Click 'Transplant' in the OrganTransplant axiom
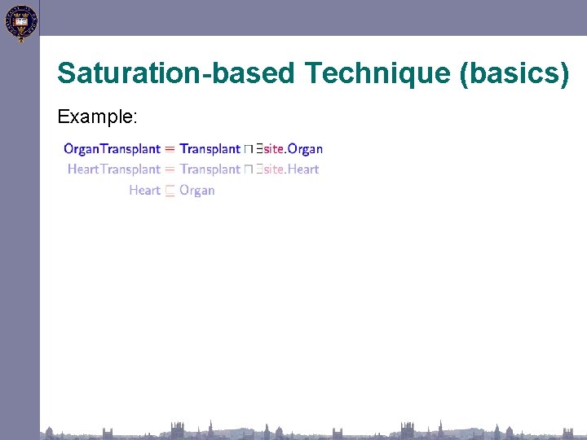 [x=210, y=149]
